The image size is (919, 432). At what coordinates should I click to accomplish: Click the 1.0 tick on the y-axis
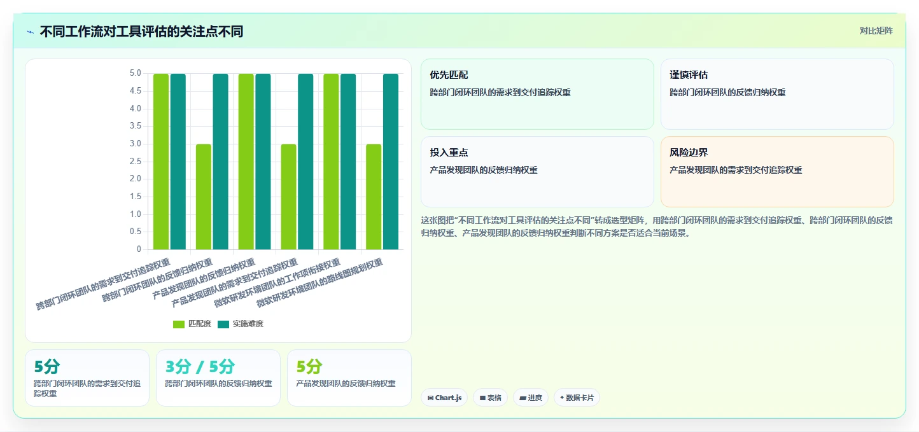pyautogui.click(x=135, y=214)
